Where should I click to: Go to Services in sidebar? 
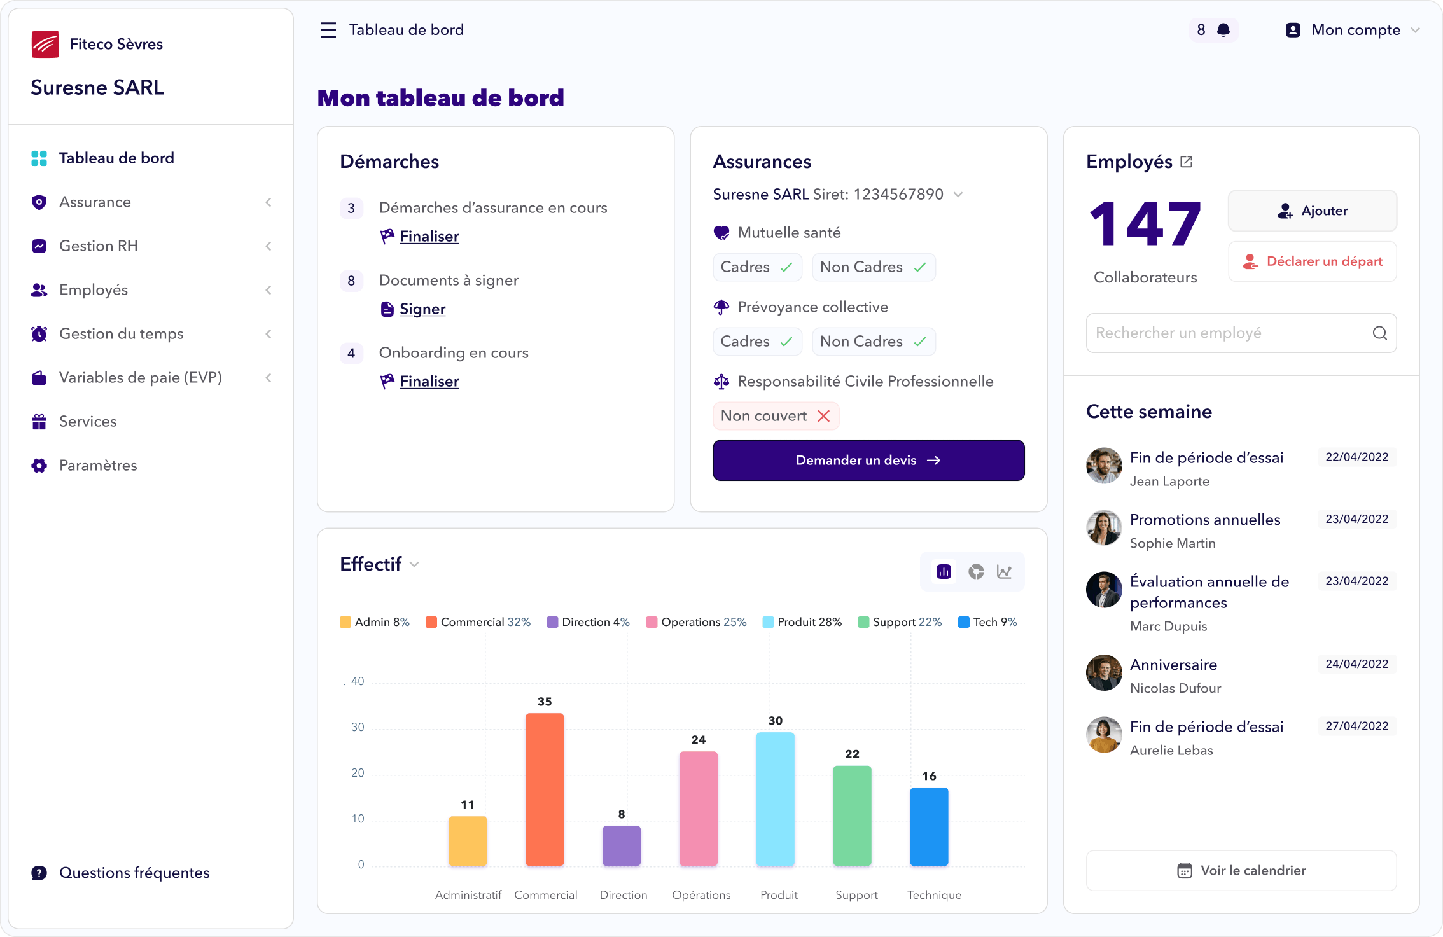[x=88, y=422]
